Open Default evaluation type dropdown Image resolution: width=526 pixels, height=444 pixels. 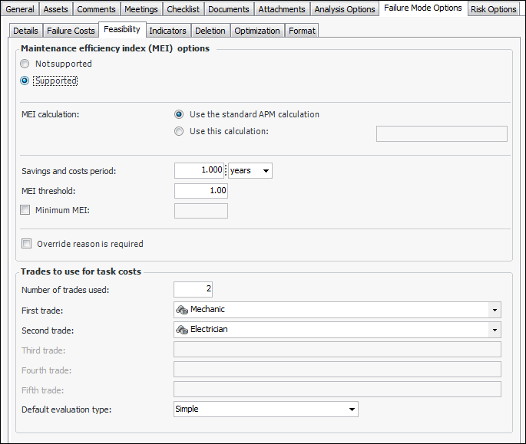coord(352,409)
